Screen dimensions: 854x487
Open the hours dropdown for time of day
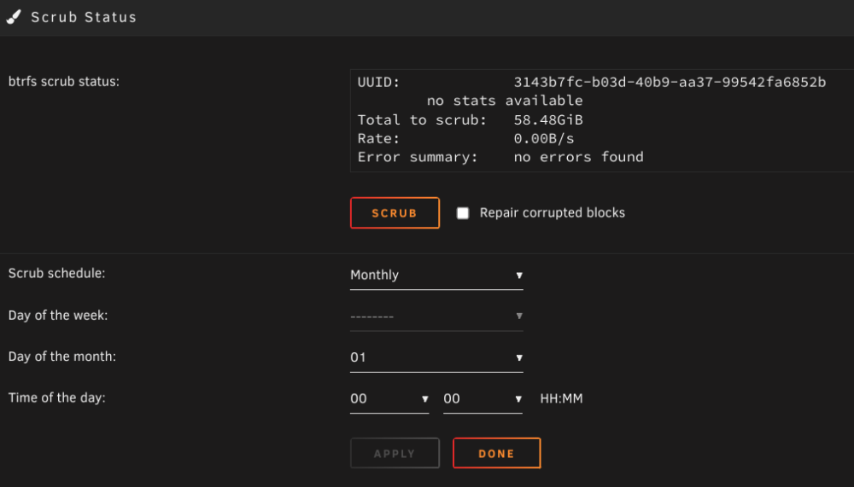(389, 399)
